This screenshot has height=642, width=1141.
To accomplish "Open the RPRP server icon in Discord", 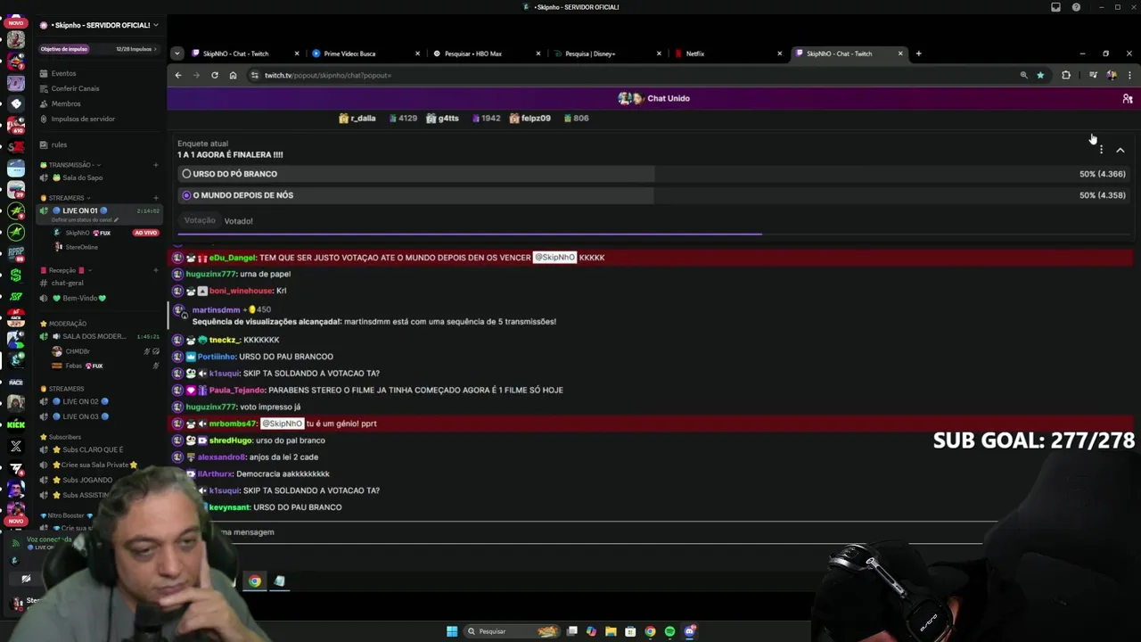I will coord(16,252).
